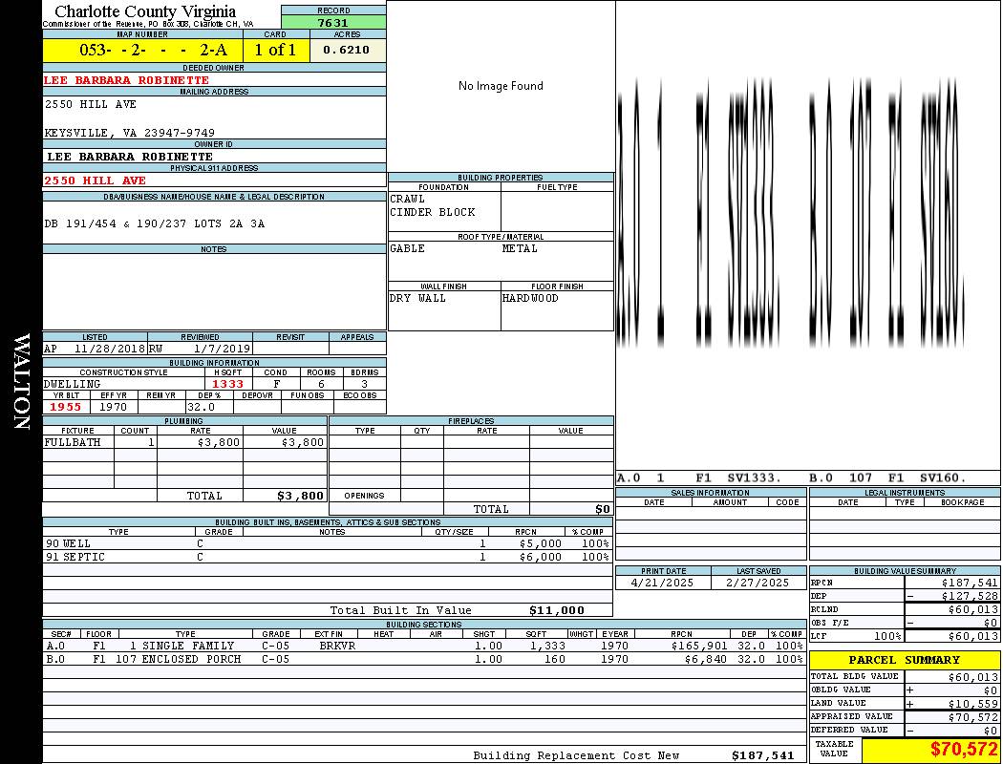Select section B.0 ENCLOSED PORCH row
The width and height of the screenshot is (1003, 764).
coord(425,659)
